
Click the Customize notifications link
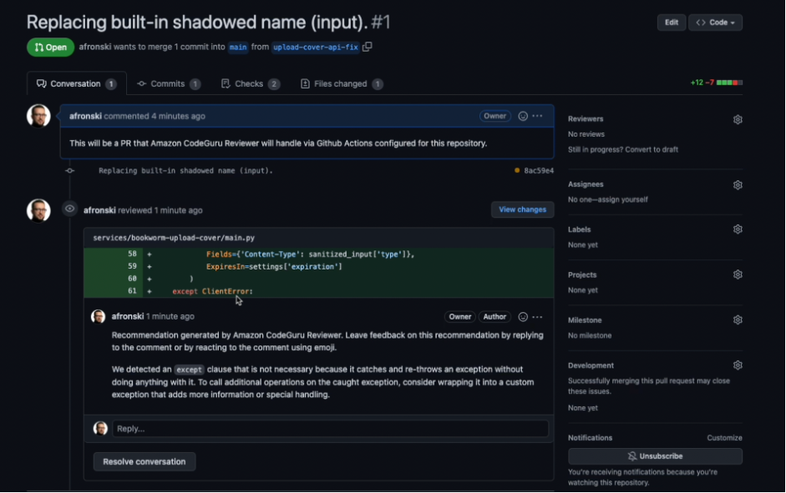point(724,437)
